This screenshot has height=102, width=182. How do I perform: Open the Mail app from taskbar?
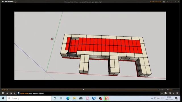[x=81, y=98]
